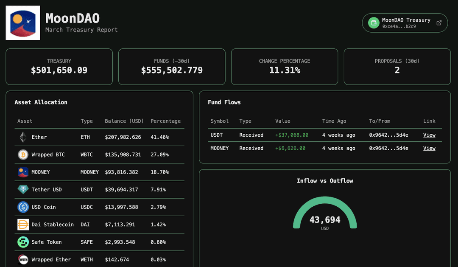Click the Wrapped Ether token icon
The width and height of the screenshot is (458, 267).
pos(23,260)
